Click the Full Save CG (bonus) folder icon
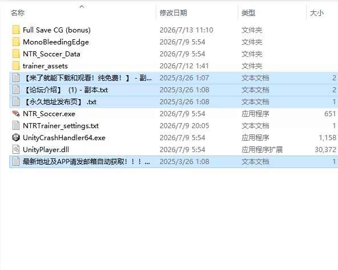The height and width of the screenshot is (270, 338). click(x=16, y=30)
